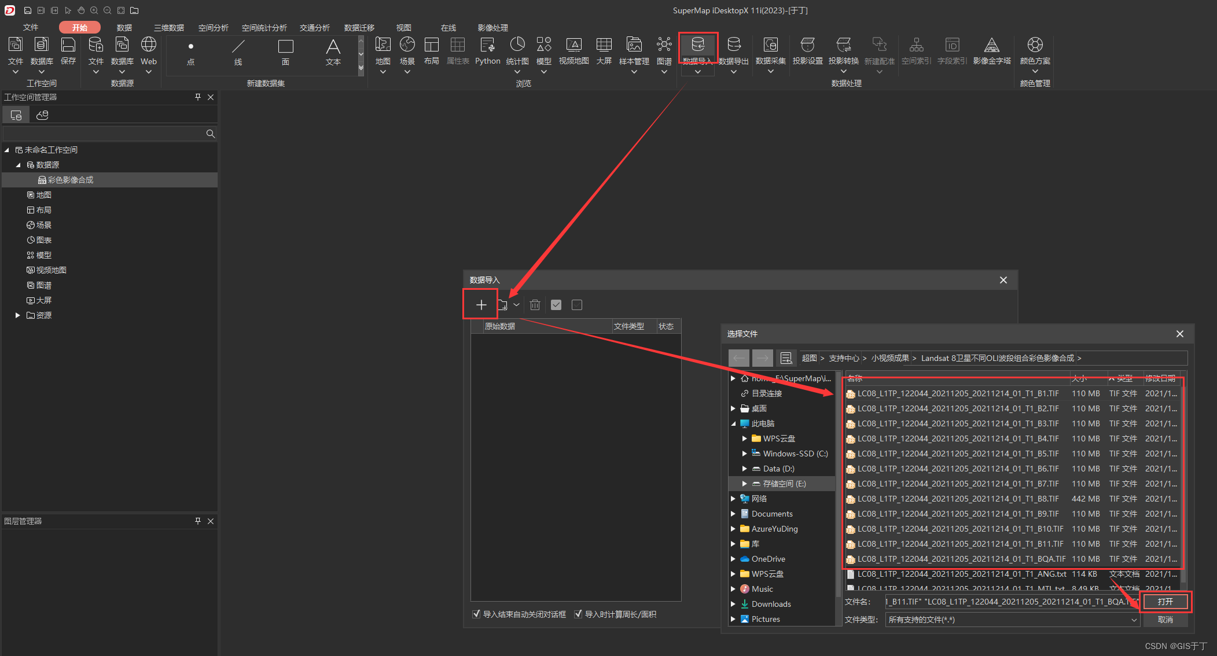This screenshot has height=656, width=1217.
Task: Click the trash delete icon in 数据导入 toolbar
Action: click(x=535, y=305)
